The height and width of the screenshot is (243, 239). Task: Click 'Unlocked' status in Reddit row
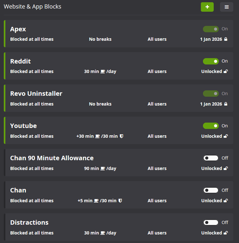[x=211, y=71]
